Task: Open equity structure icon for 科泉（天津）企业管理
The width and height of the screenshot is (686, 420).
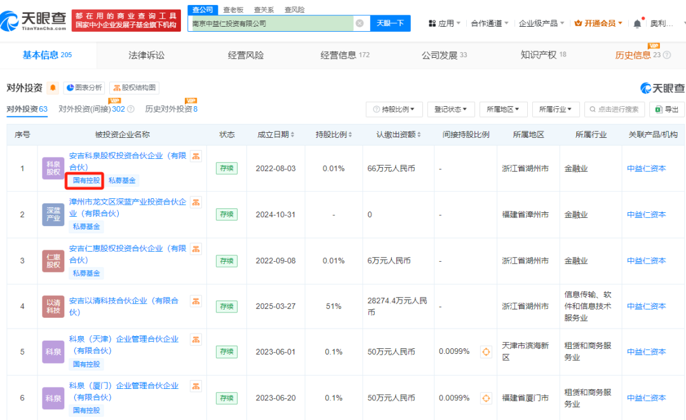Action: 196,339
